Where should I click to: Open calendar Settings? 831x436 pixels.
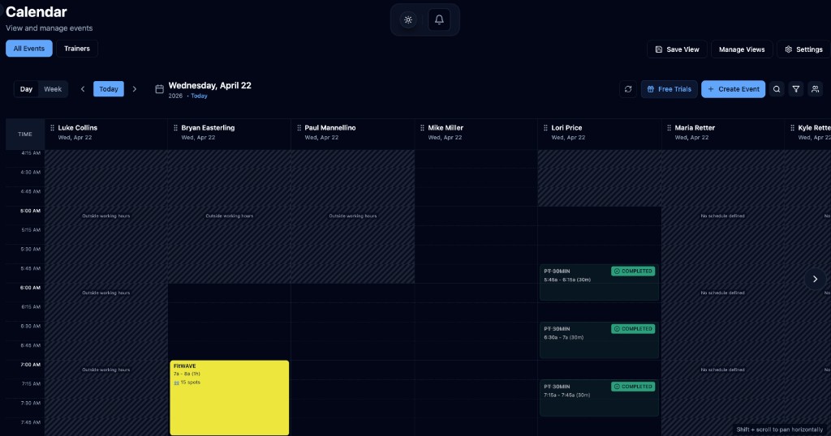[x=803, y=49]
